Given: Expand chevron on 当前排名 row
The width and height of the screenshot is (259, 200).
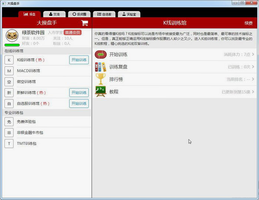Looking at the screenshot, I should 253,79.
